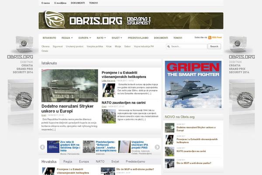Open the Krize subcategory
This screenshot has height=175, width=262.
(109, 46)
